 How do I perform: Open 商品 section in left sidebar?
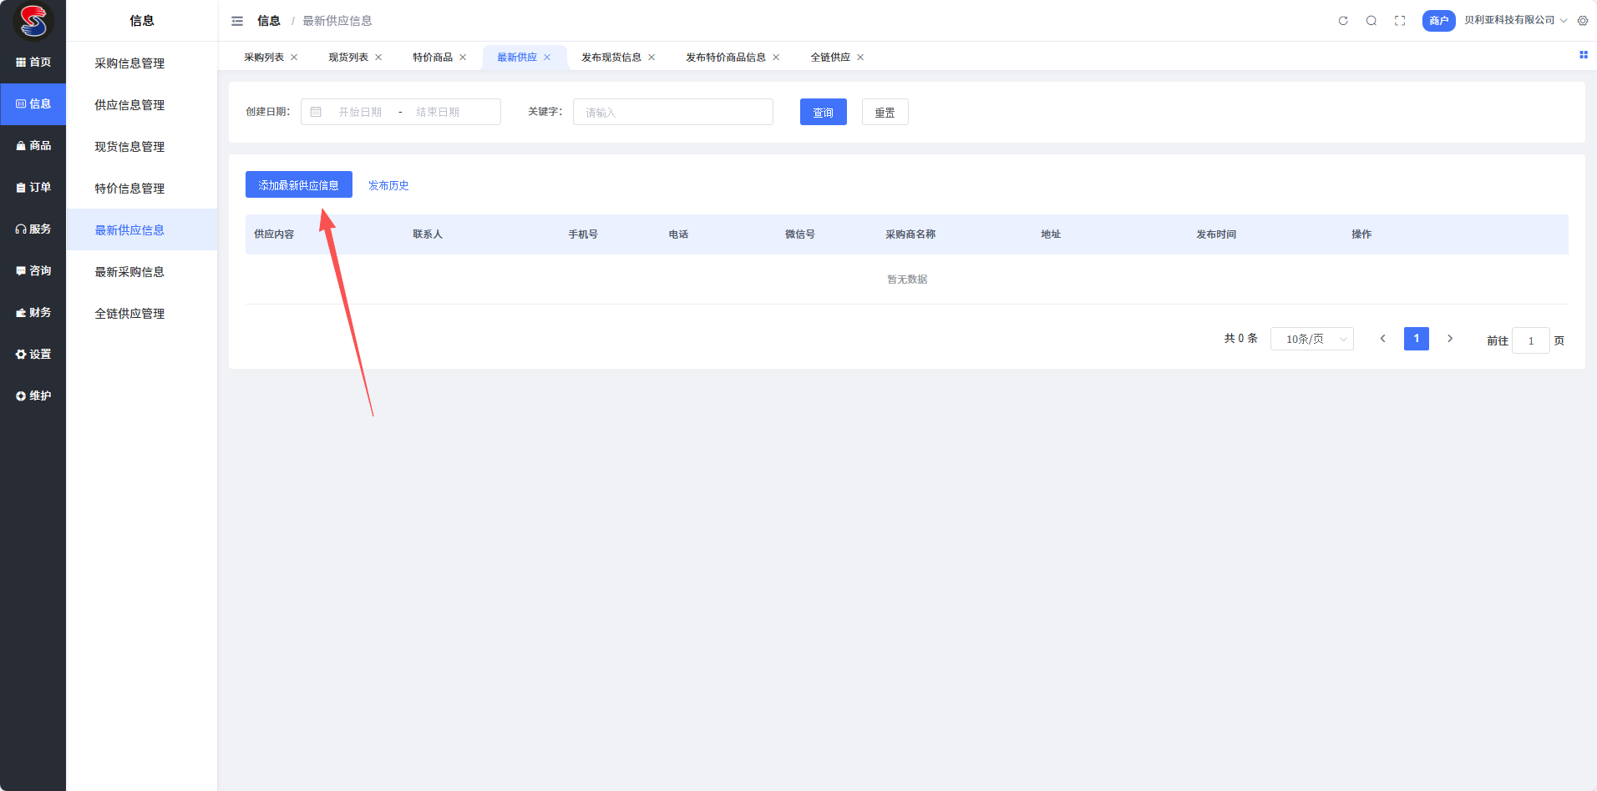pyautogui.click(x=33, y=146)
